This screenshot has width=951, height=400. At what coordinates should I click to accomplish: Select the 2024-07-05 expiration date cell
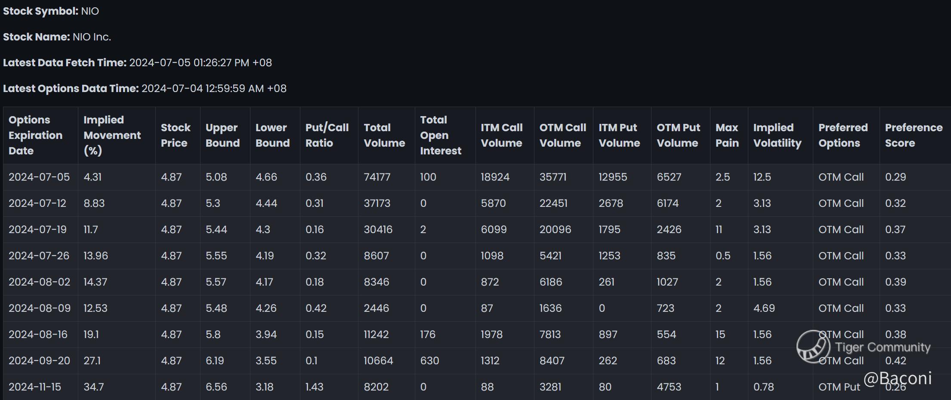(39, 177)
